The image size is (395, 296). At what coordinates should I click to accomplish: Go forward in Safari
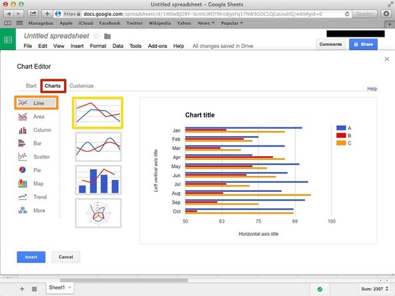click(x=19, y=14)
